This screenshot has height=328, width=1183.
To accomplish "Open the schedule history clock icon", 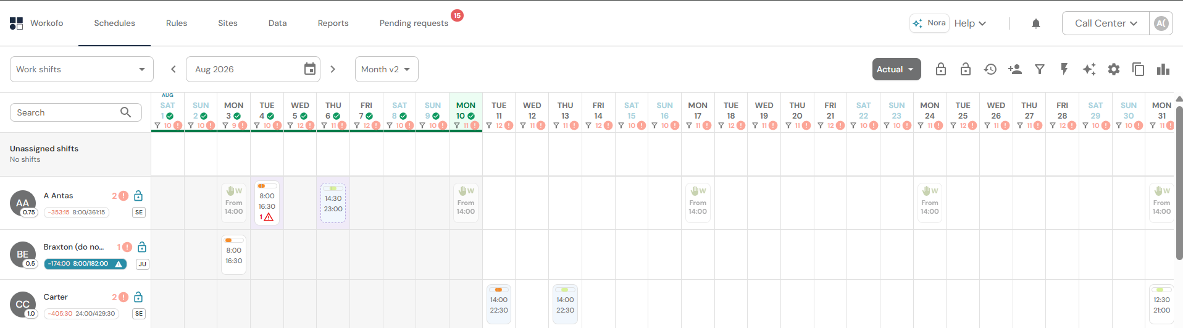I will pyautogui.click(x=990, y=69).
